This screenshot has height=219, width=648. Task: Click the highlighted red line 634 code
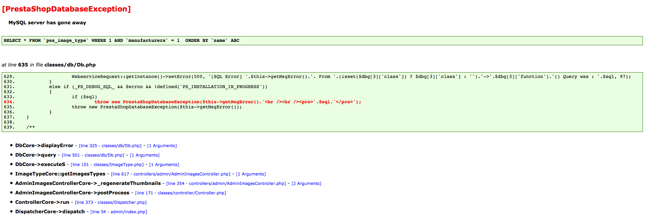click(x=228, y=102)
